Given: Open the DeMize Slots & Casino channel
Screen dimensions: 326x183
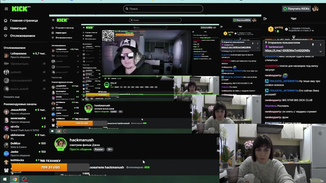Looking at the screenshot, I should pyautogui.click(x=25, y=145).
